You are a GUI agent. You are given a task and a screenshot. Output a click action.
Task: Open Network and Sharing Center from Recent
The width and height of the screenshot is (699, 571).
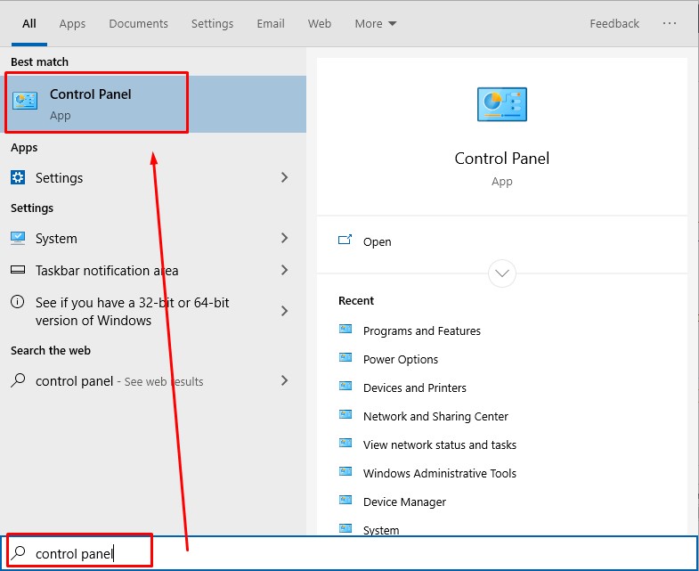(x=435, y=416)
